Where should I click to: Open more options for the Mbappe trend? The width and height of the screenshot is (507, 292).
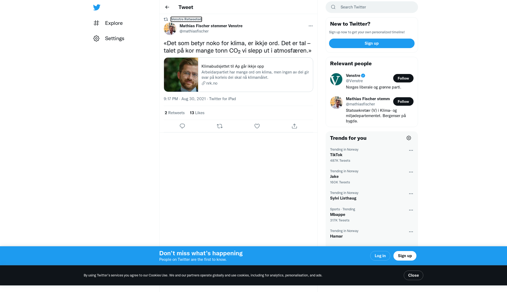click(411, 210)
